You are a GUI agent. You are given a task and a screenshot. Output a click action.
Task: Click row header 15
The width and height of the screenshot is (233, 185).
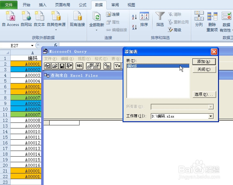5,137
